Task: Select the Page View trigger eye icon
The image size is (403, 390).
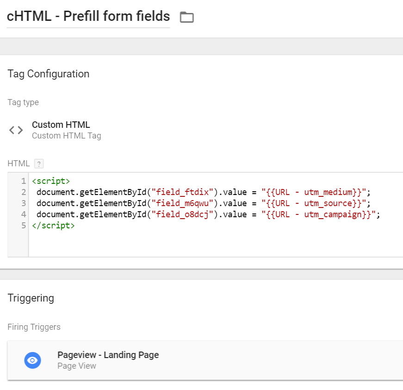Action: tap(32, 360)
